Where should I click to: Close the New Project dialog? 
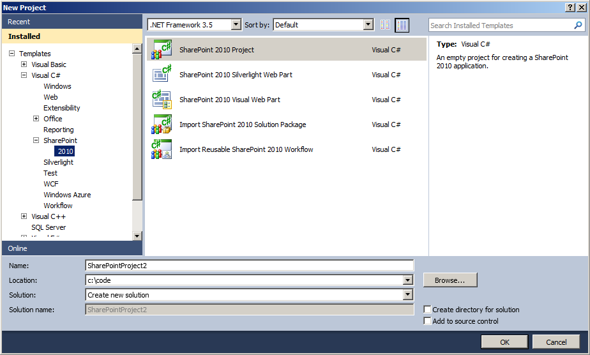[x=581, y=8]
